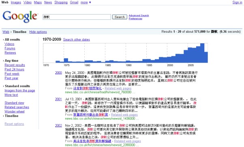244x147 pixels.
Task: Open Related web pages for 2001 result
Action: (x=124, y=115)
